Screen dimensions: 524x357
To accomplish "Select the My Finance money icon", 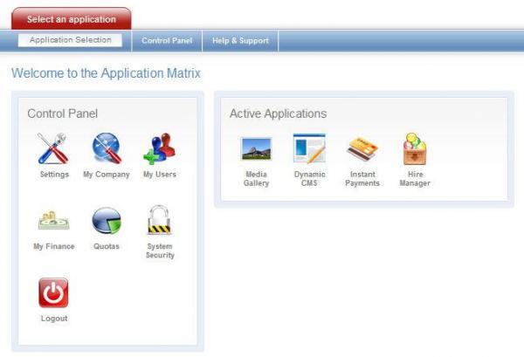I will click(x=53, y=221).
